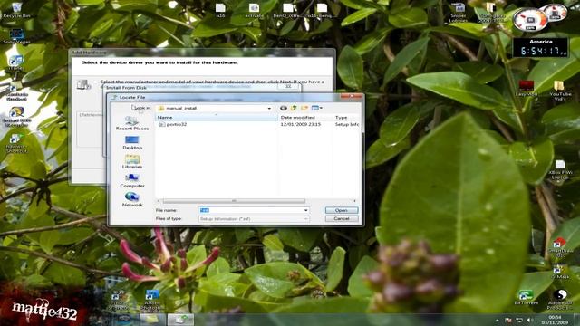Sort files by Date modified column
The image size is (580, 326).
point(305,117)
